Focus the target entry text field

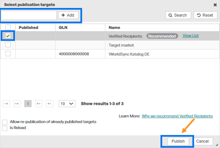29,15
